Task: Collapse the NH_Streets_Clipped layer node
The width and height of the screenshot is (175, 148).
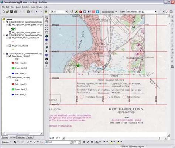Action: coord(7,46)
